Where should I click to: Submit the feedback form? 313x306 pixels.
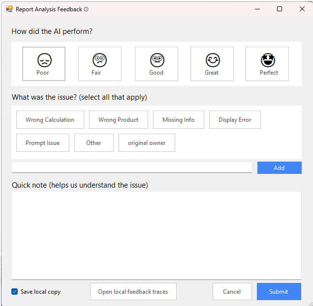(279, 292)
